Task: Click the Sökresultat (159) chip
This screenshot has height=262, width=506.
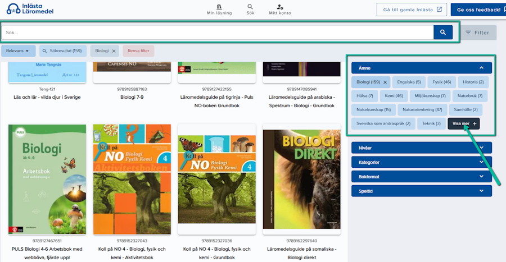Action: coord(63,51)
